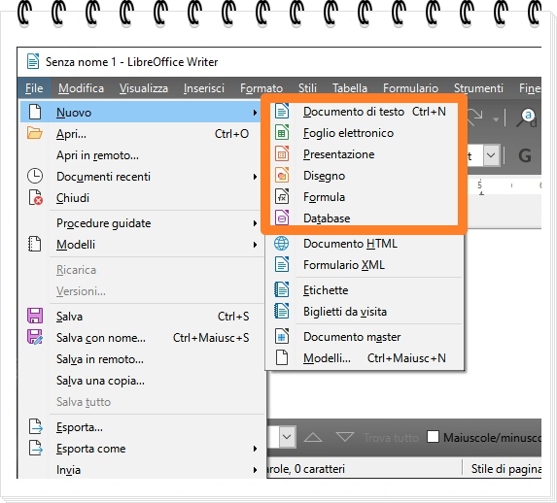Click the Nuovo blank page icon

35,113
